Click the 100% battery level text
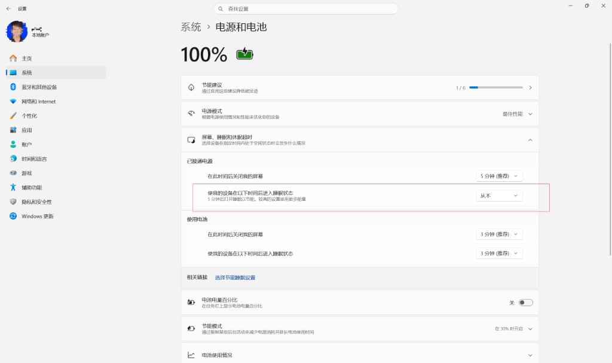The height and width of the screenshot is (363, 612). pyautogui.click(x=204, y=54)
